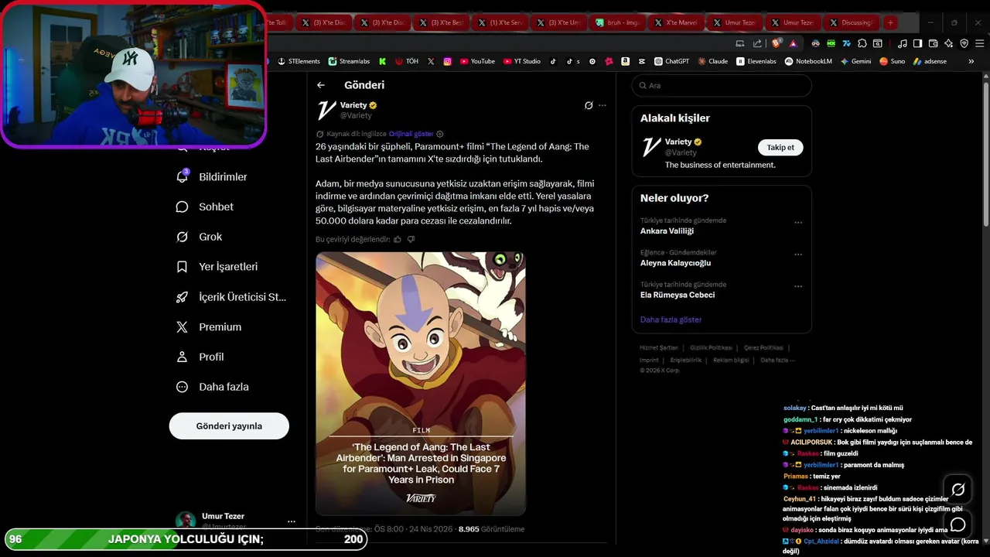
Task: Open Aleyna Kalaycıoğlu trend
Action: click(675, 263)
